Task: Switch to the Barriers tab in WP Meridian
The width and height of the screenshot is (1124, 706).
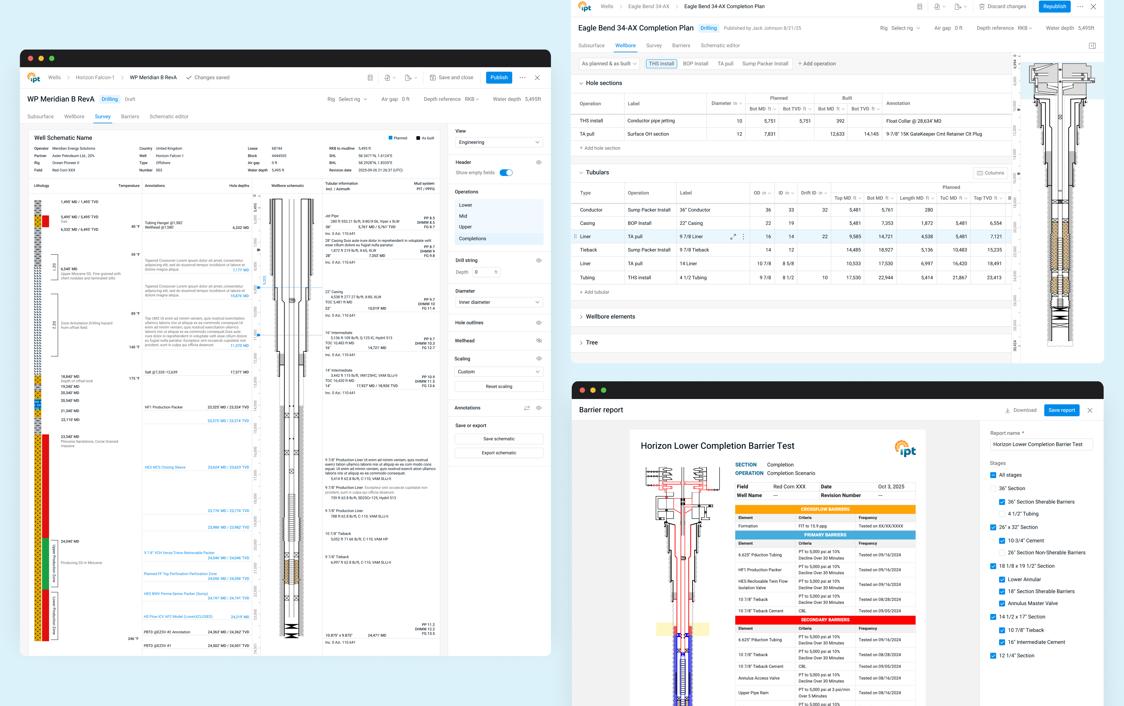Action: click(x=130, y=117)
